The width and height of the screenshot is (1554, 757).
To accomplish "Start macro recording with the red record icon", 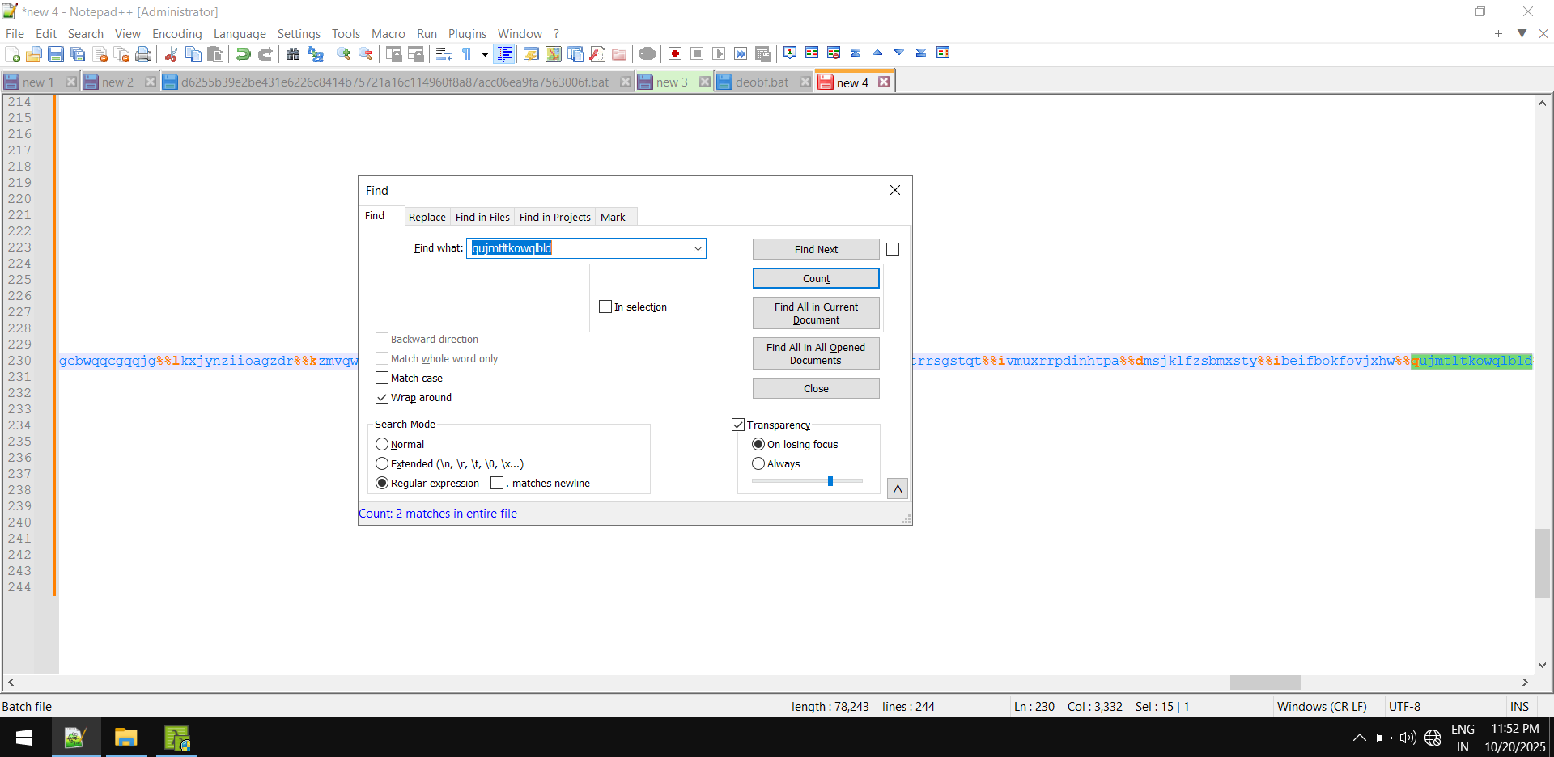I will (675, 54).
